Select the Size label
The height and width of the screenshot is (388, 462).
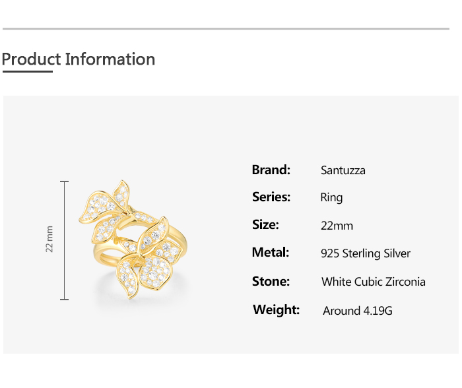point(265,225)
